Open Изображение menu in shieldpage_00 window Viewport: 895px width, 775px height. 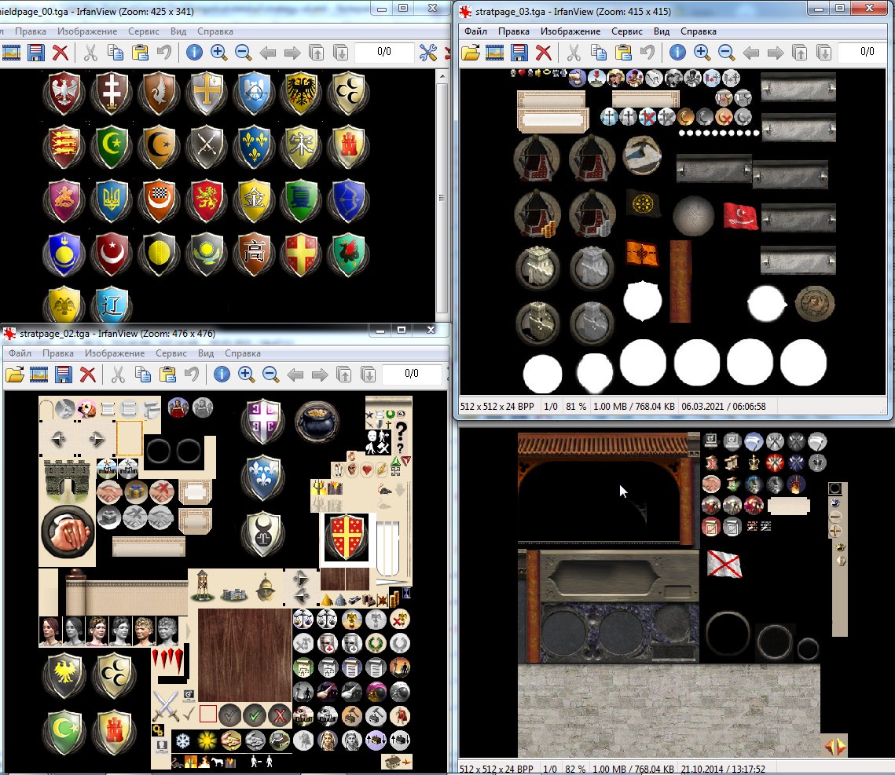click(86, 31)
